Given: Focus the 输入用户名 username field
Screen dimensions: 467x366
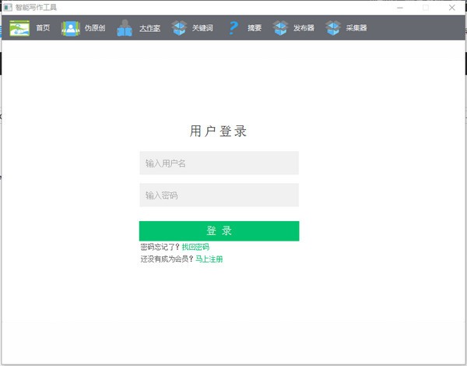Looking at the screenshot, I should click(x=219, y=163).
